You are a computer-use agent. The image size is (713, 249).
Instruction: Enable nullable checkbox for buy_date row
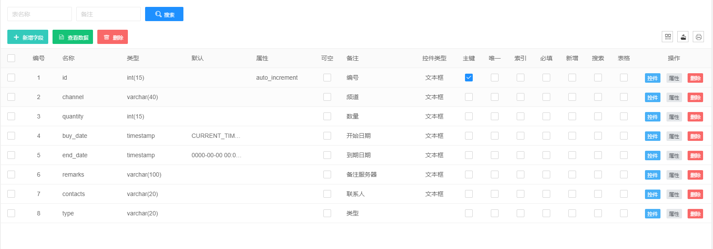[x=327, y=136]
